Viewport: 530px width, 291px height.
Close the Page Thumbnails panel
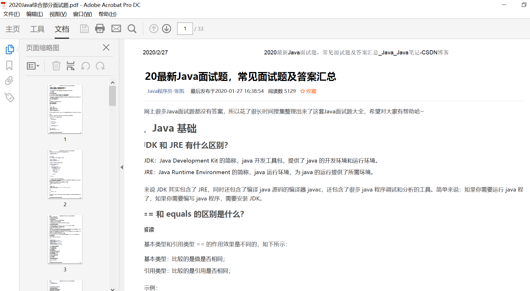pyautogui.click(x=106, y=47)
